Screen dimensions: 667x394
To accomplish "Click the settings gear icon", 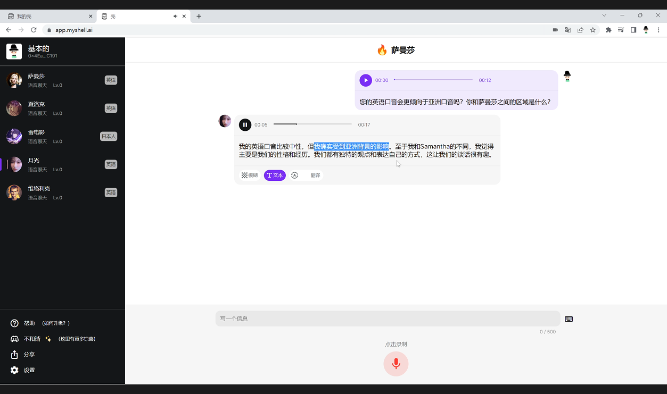I will pyautogui.click(x=14, y=370).
